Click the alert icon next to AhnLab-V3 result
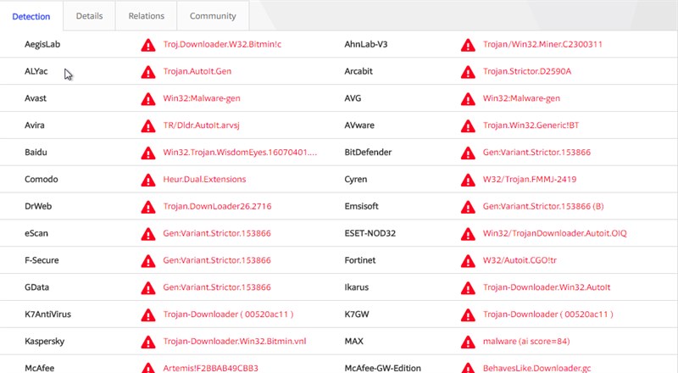 [x=467, y=44]
